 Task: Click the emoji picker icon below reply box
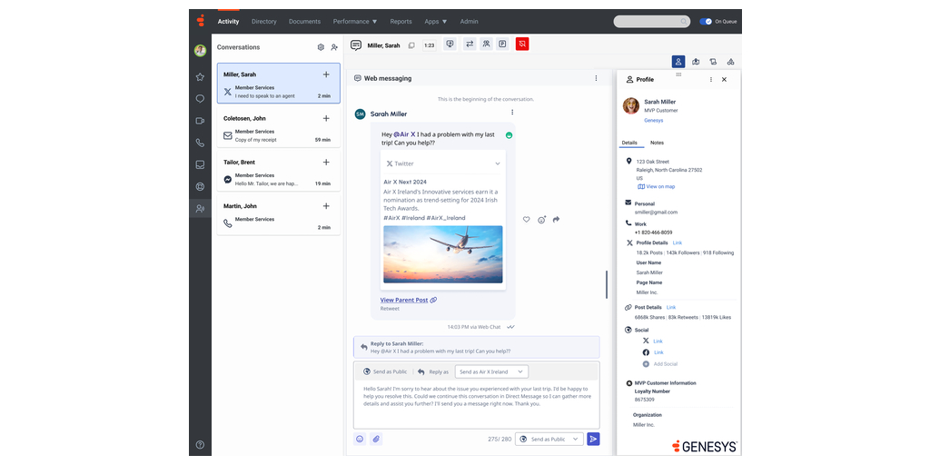tap(360, 439)
